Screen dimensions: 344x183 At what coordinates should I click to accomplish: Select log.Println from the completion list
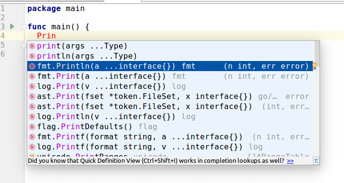pos(170,117)
